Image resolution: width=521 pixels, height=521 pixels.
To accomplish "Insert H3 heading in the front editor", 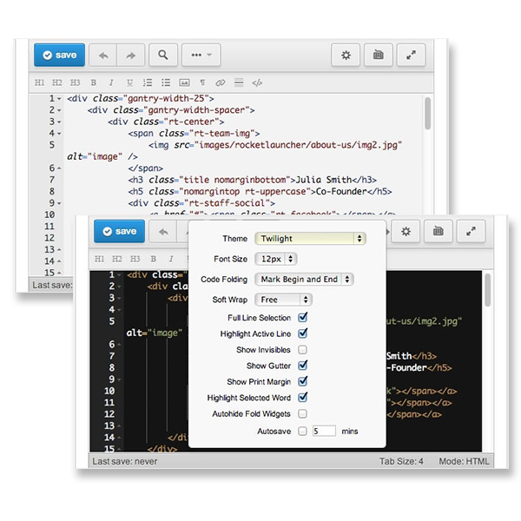I will [x=135, y=259].
